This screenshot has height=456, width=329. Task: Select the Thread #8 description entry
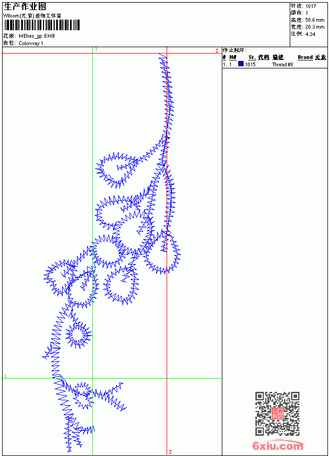coord(282,65)
